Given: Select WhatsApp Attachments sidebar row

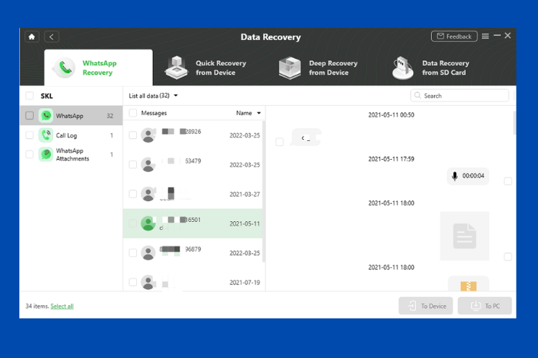Looking at the screenshot, I should 71,154.
